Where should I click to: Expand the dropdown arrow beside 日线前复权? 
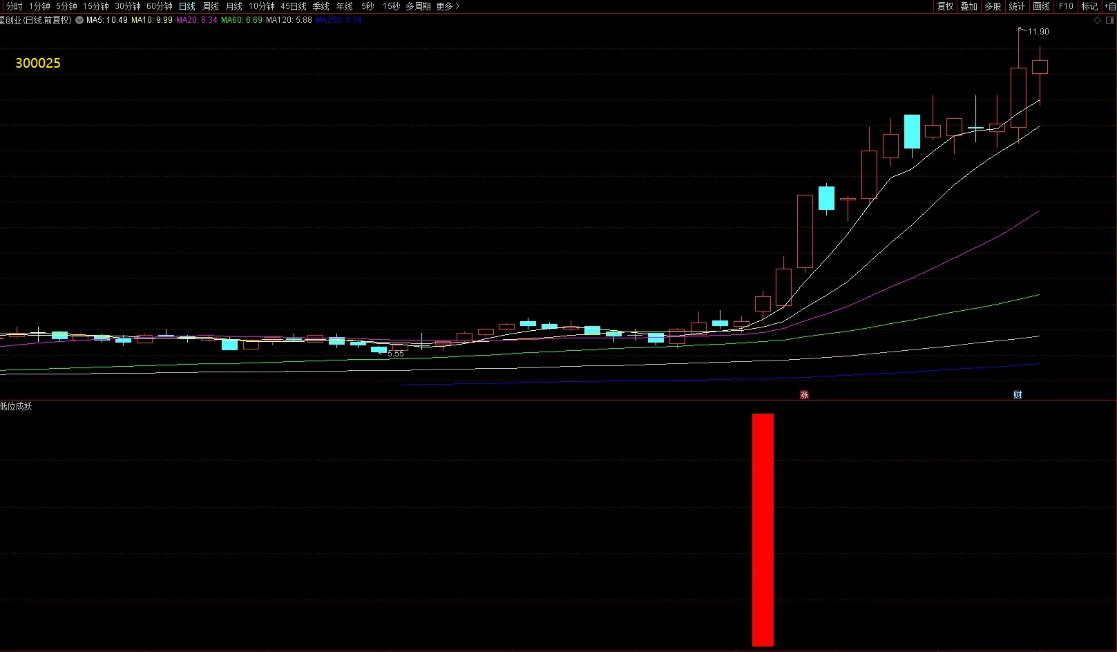click(x=79, y=20)
